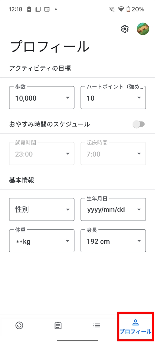Open the Home ring tab icon
The image size is (155, 345).
19,325
